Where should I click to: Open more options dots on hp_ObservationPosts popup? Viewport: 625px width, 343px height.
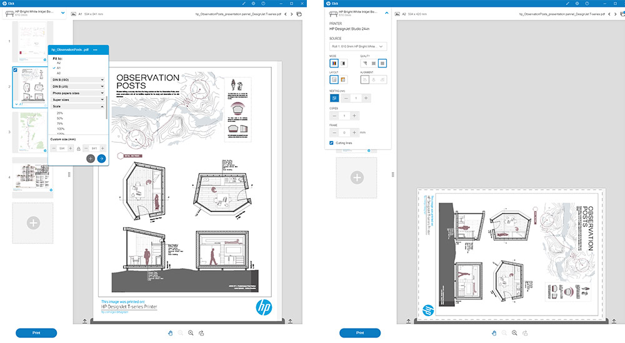(95, 50)
